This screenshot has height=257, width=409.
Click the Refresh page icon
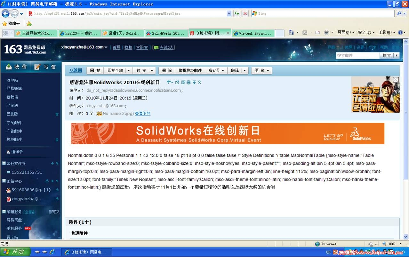pyautogui.click(x=237, y=13)
